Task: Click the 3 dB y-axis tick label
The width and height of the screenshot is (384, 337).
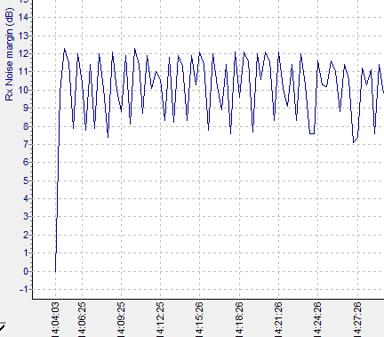Action: click(x=26, y=217)
